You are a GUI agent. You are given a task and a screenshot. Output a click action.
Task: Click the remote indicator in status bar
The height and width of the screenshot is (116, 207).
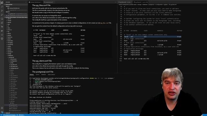1,115
